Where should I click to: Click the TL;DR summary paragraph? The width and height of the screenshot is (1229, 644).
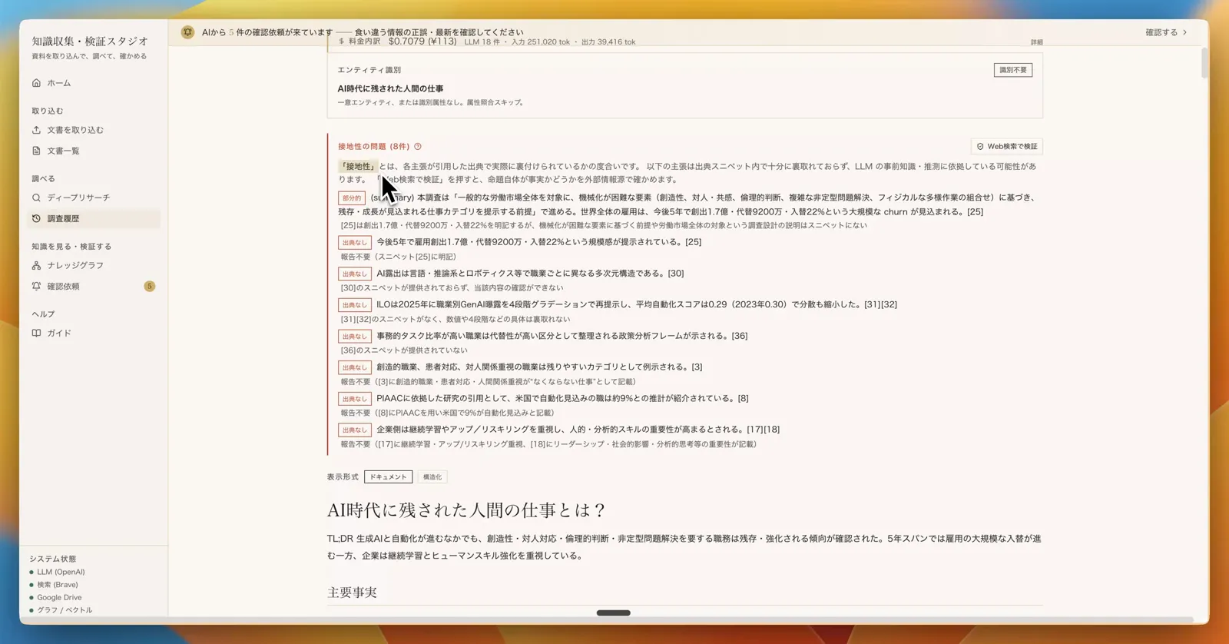[x=684, y=547]
